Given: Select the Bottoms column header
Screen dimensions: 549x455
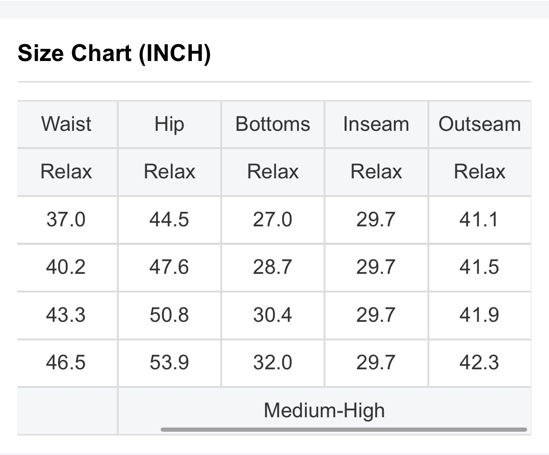Looking at the screenshot, I should [x=273, y=124].
